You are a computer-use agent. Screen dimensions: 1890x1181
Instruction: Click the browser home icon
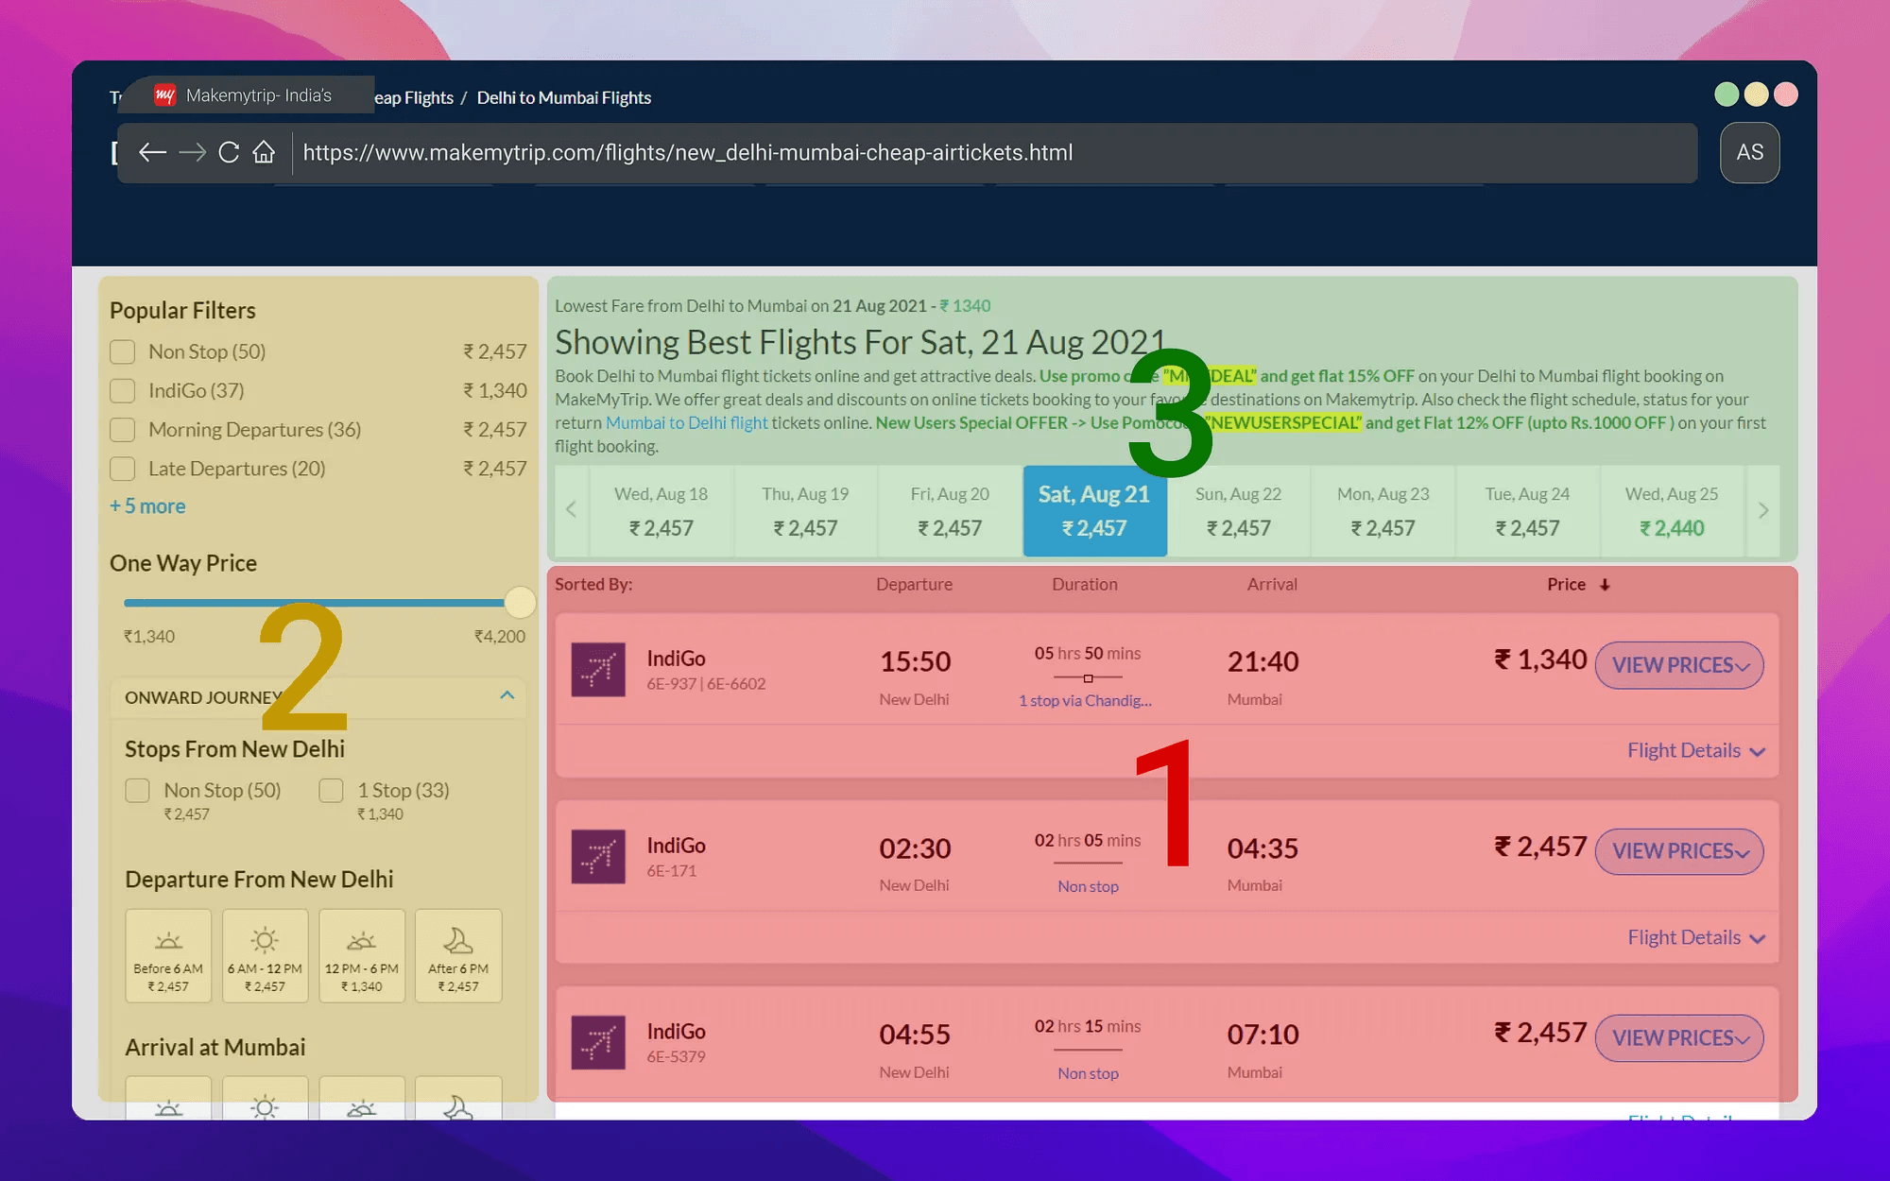(x=264, y=152)
